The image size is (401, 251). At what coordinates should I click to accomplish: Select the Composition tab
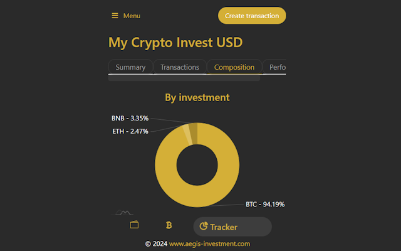click(x=234, y=67)
